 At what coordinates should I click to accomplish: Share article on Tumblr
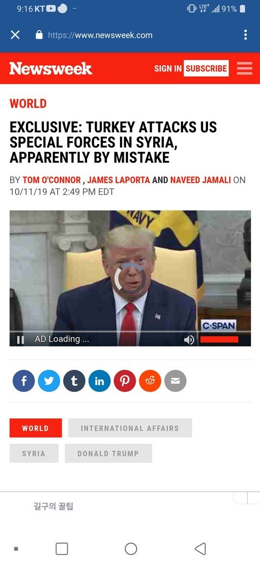74,381
